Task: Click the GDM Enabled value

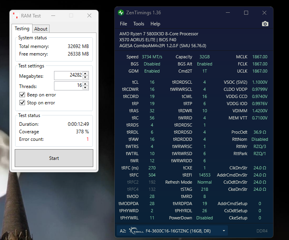Action: pyautogui.click(x=152, y=71)
